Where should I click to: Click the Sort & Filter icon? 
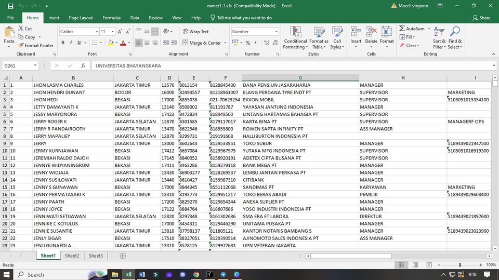coord(439,32)
